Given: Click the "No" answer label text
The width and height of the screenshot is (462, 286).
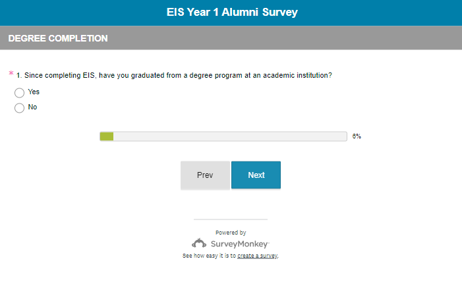Looking at the screenshot, I should click(x=32, y=107).
